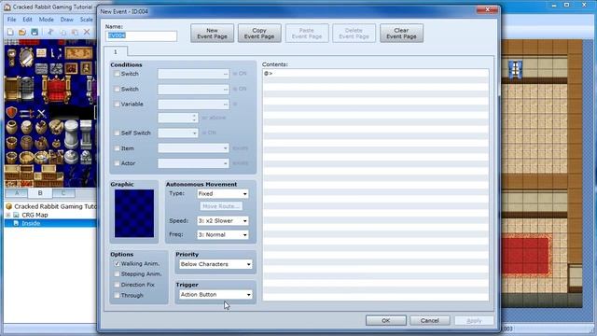Click the event Name input field
Image resolution: width=597 pixels, height=336 pixels.
(141, 35)
